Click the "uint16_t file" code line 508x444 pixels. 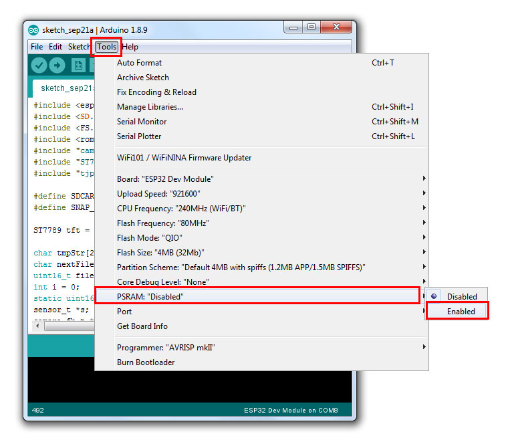click(63, 275)
